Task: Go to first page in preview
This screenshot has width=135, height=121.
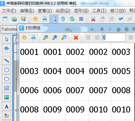Action: [x=88, y=37]
